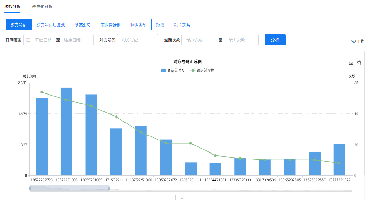
Task: Click the chart title 对方号码汇总图
Action: [x=187, y=62]
